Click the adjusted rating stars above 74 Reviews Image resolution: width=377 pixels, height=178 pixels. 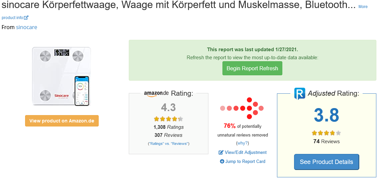point(326,133)
